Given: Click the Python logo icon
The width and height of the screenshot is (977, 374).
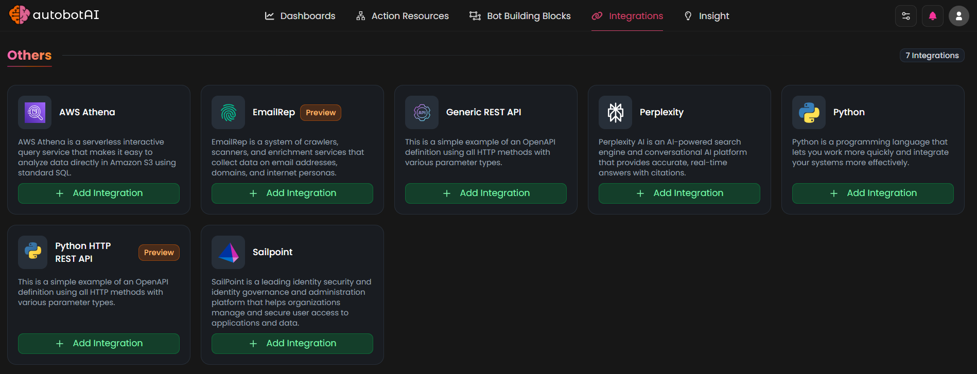Looking at the screenshot, I should click(809, 112).
